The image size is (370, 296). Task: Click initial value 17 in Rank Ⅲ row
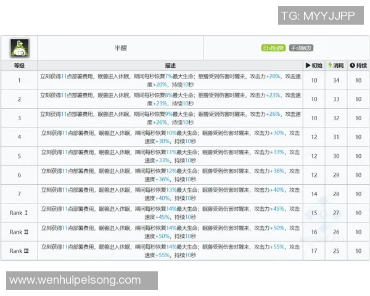coord(314,251)
